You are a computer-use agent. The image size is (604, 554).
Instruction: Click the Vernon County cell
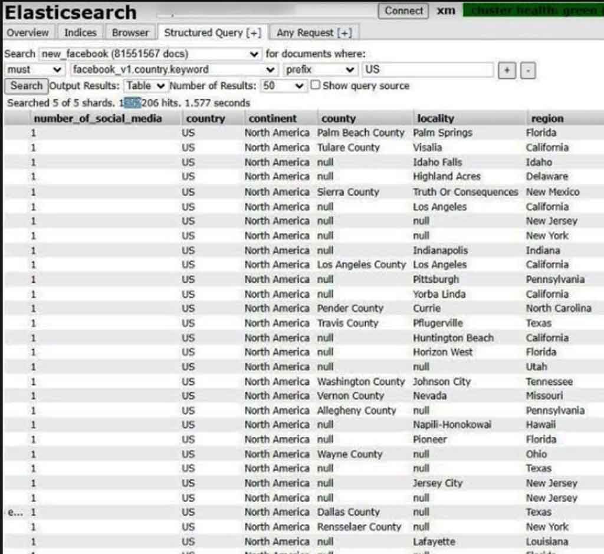[x=350, y=396]
